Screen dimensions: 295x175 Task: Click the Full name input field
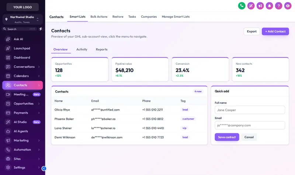250,110
